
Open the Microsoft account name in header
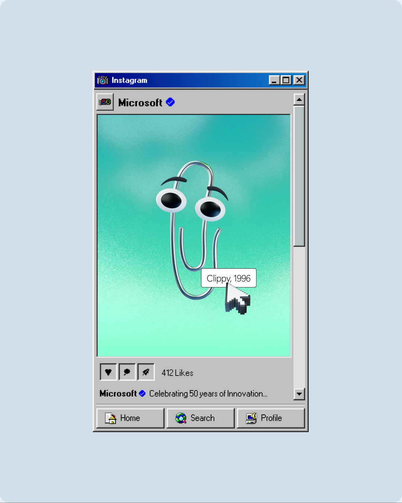pos(140,102)
